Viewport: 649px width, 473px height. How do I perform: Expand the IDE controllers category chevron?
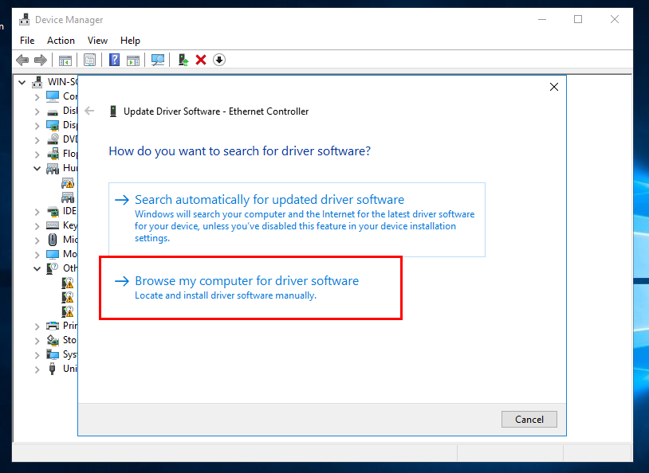point(37,212)
